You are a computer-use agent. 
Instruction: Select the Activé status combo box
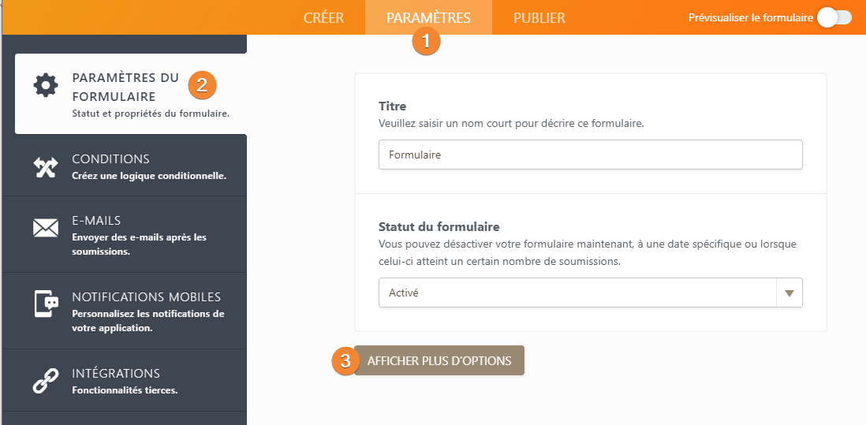point(591,293)
